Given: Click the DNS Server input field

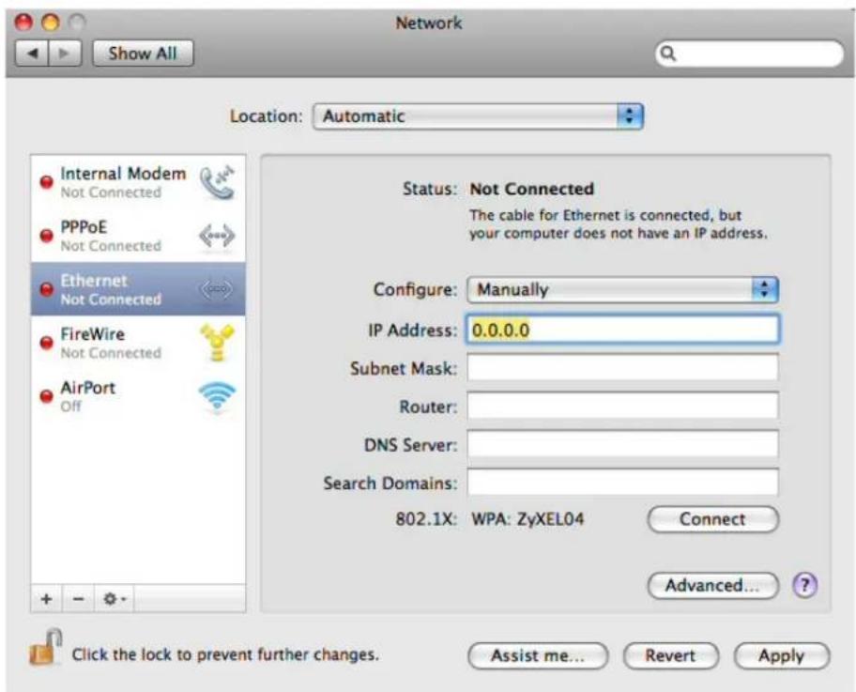Looking at the screenshot, I should pos(623,444).
